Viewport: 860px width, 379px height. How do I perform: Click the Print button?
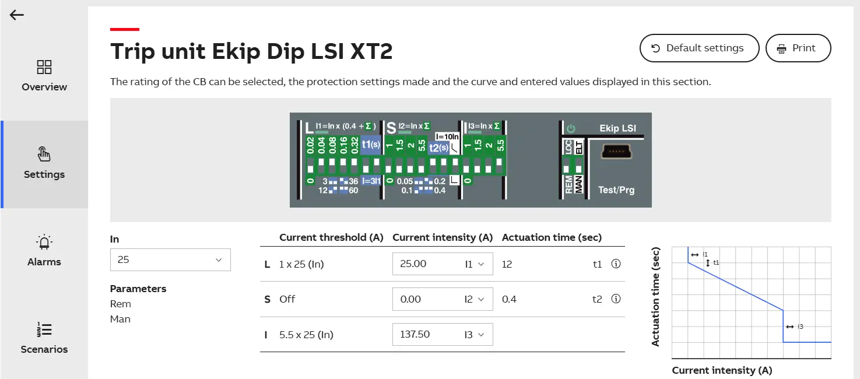click(798, 48)
